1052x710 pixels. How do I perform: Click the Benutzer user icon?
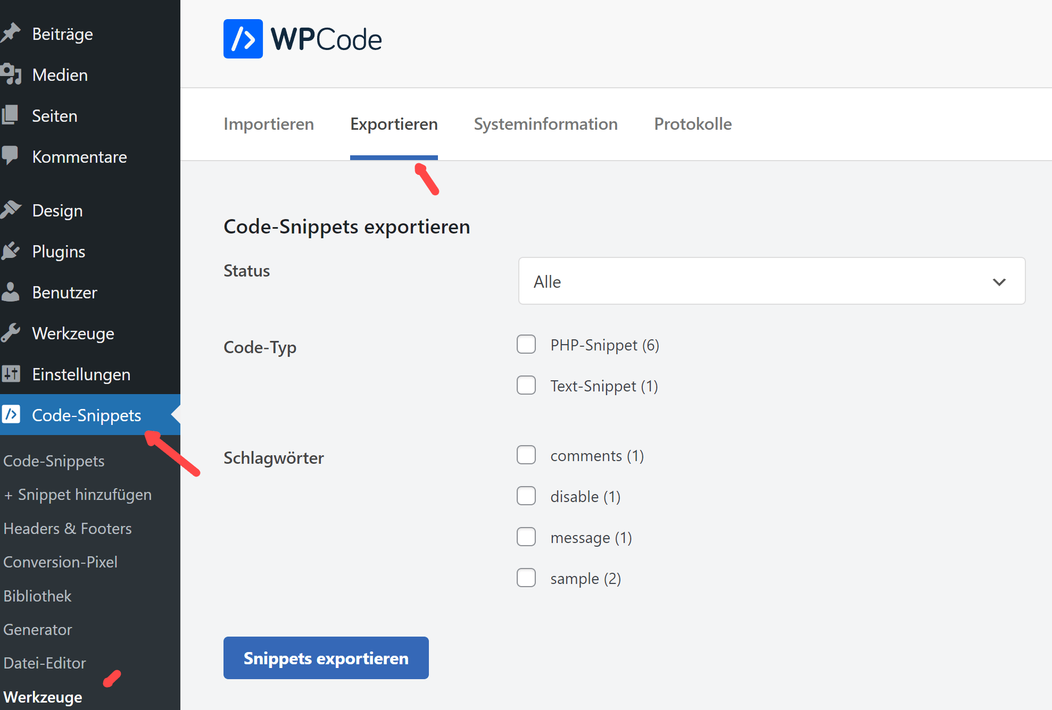point(11,292)
